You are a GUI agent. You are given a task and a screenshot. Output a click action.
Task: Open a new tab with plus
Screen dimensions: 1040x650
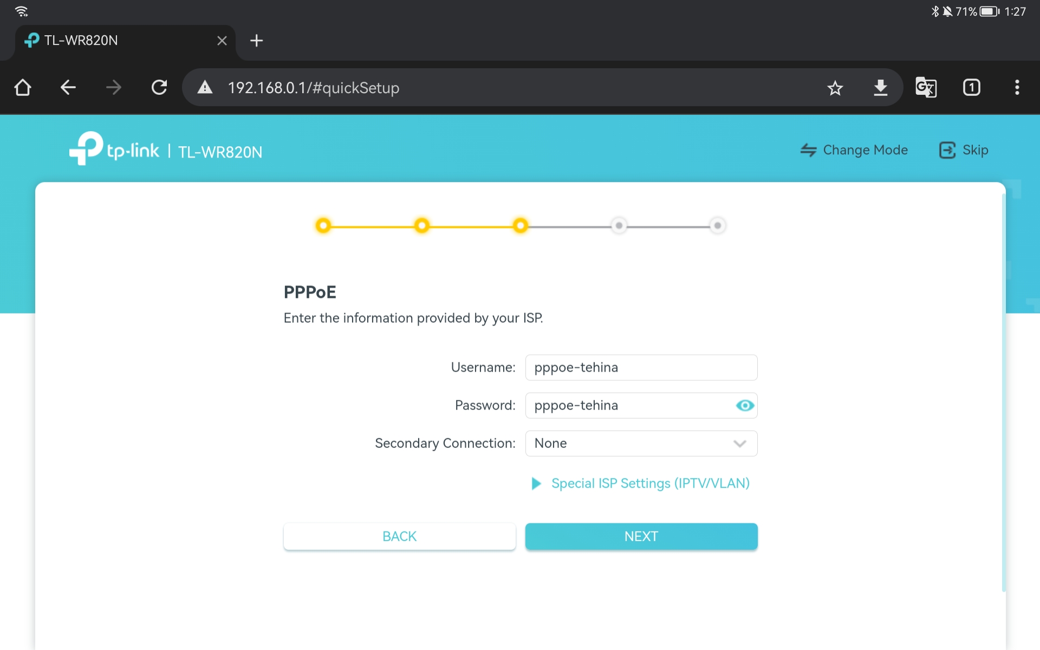click(x=256, y=41)
